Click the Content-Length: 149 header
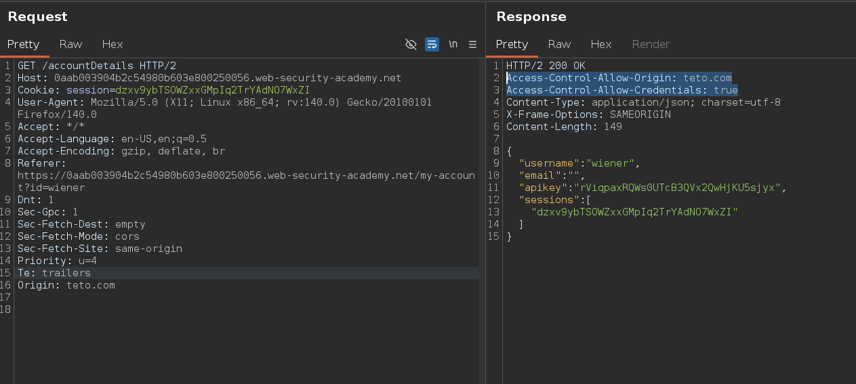 [x=564, y=127]
